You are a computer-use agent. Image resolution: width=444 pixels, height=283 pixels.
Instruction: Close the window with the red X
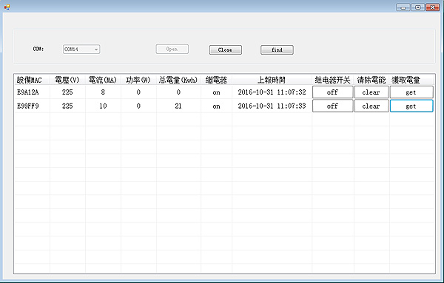[433, 7]
